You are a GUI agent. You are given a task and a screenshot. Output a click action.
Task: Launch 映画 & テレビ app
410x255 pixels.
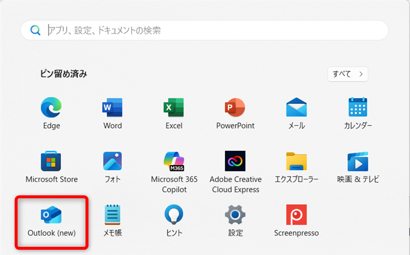click(x=357, y=161)
